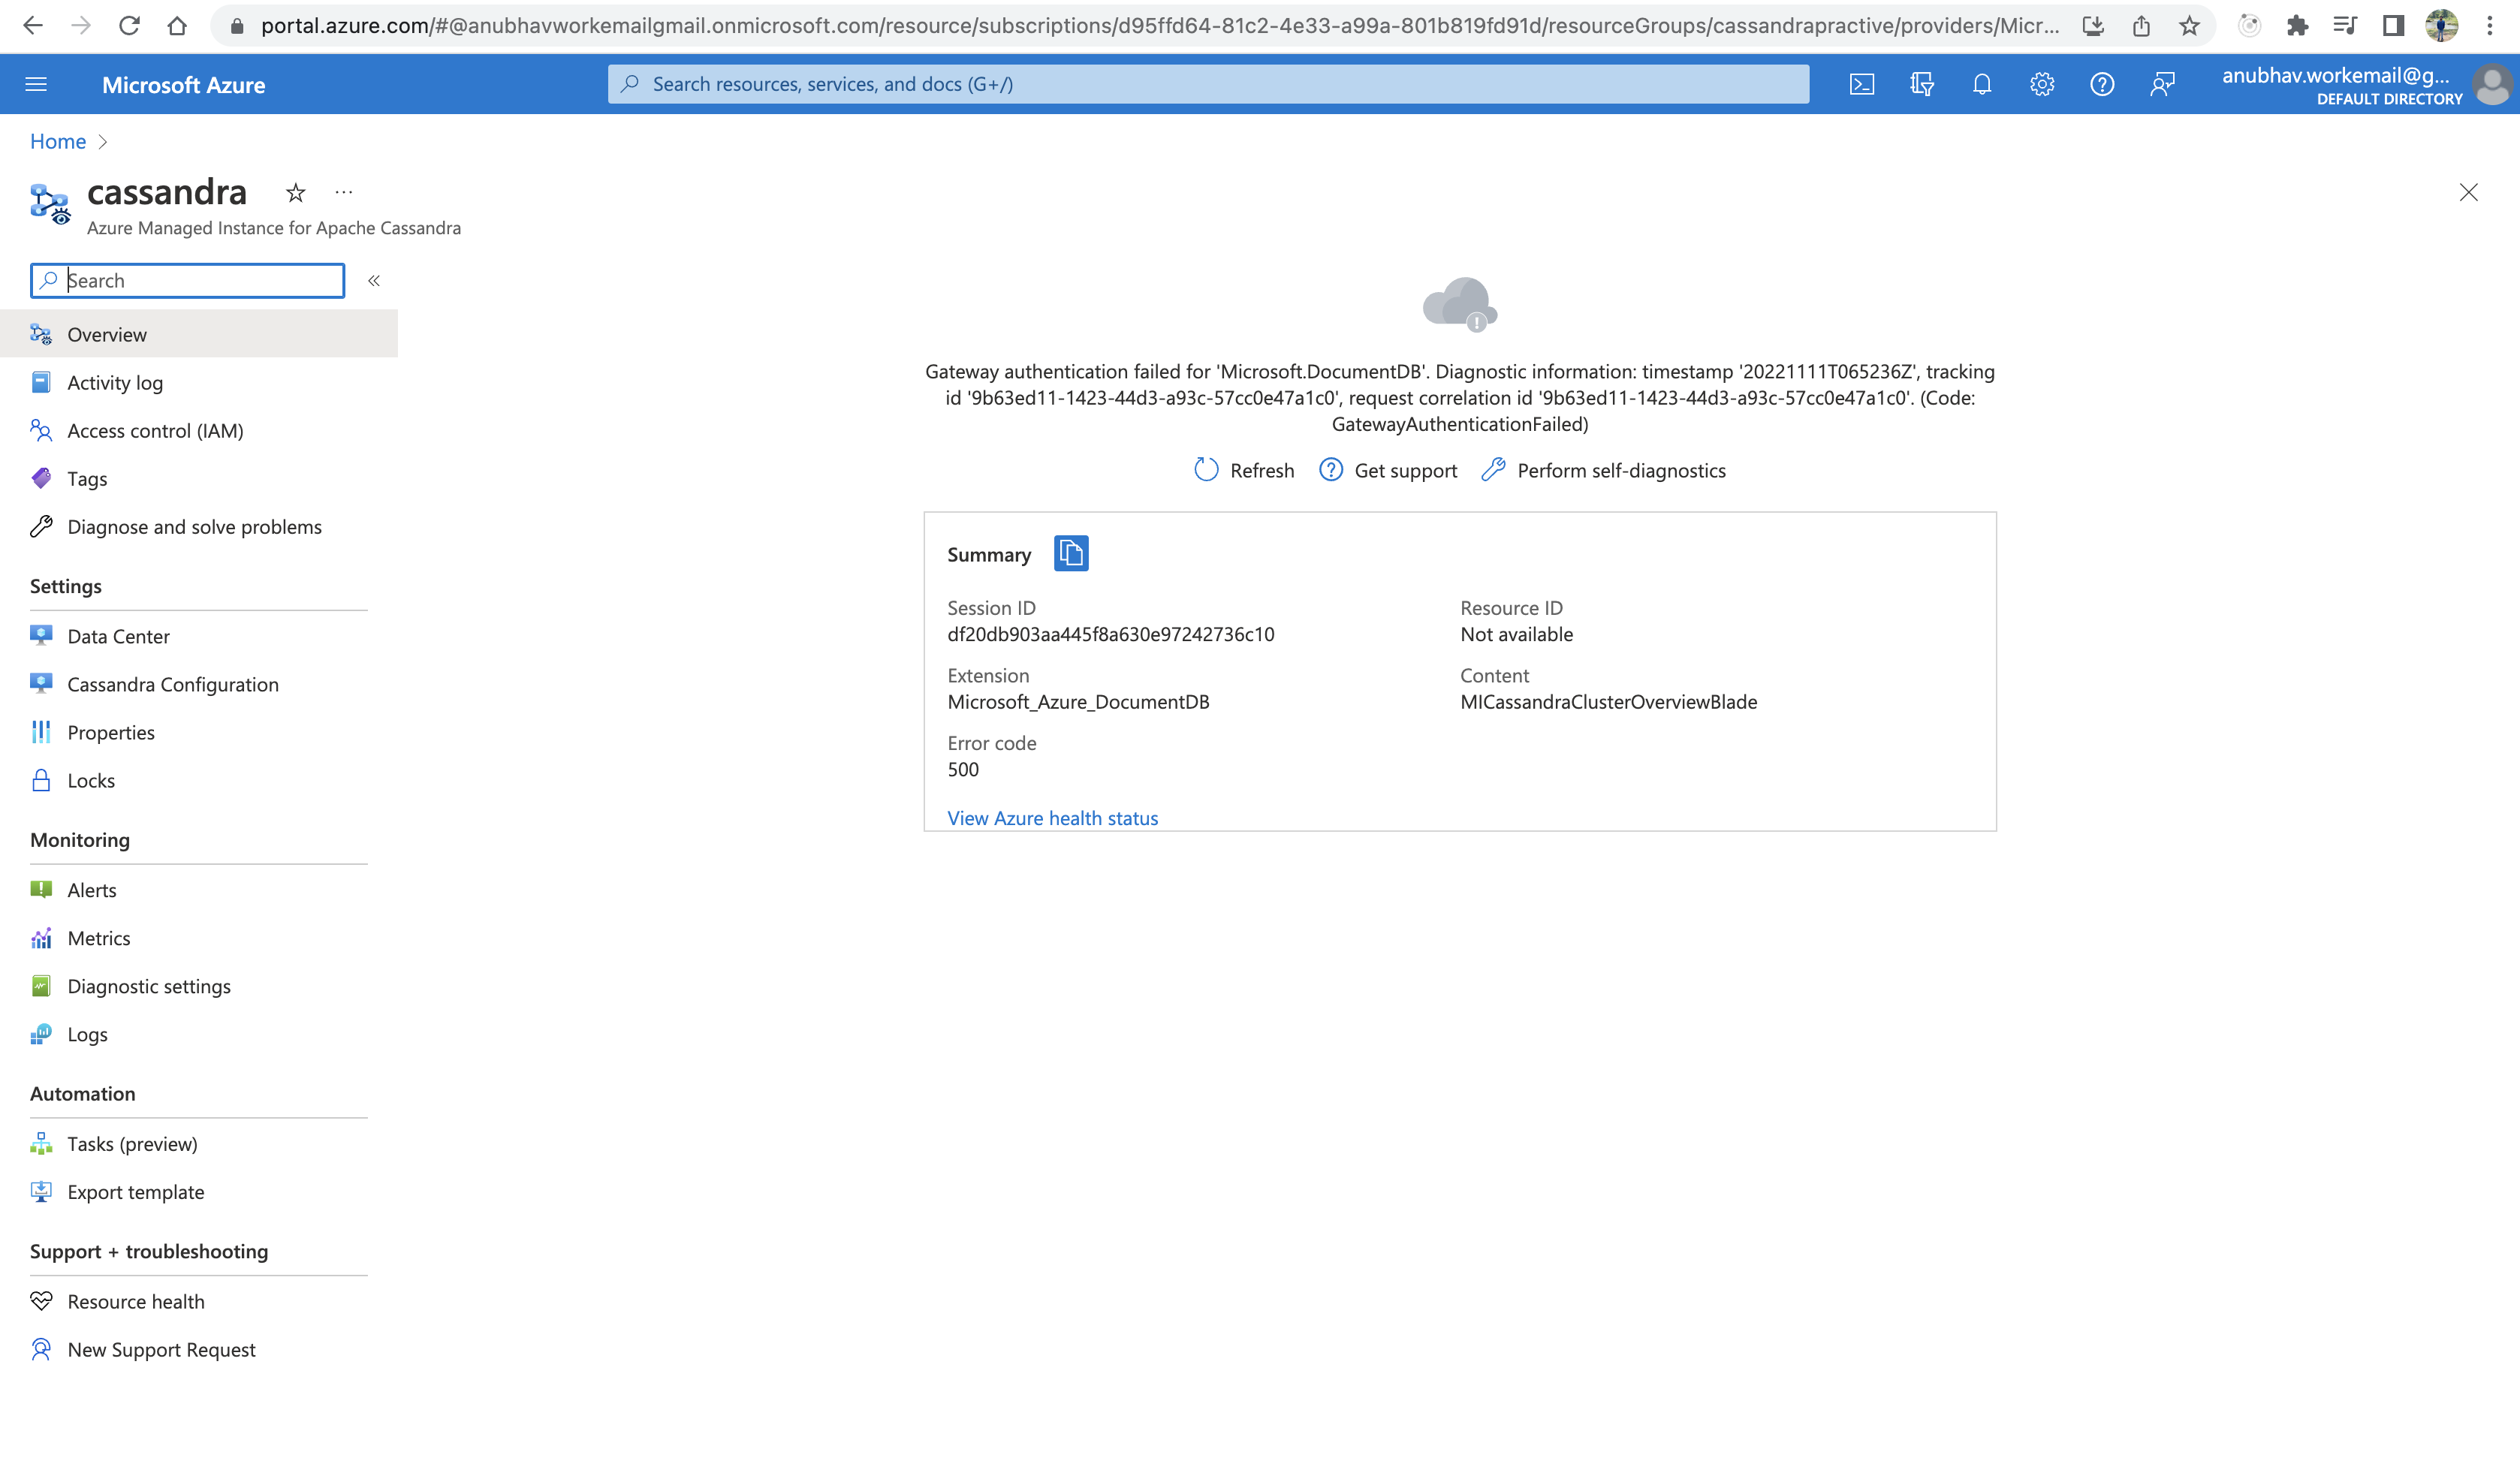
Task: Click the notifications bell
Action: click(x=1982, y=84)
